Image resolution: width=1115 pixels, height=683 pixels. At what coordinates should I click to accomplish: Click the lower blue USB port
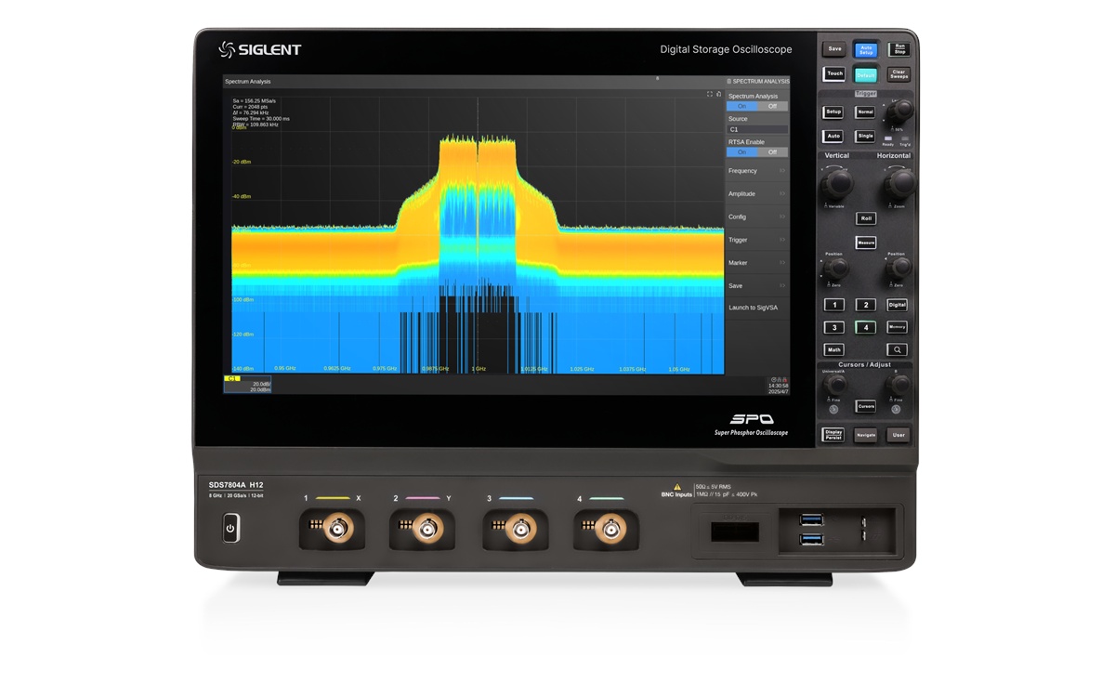(811, 539)
